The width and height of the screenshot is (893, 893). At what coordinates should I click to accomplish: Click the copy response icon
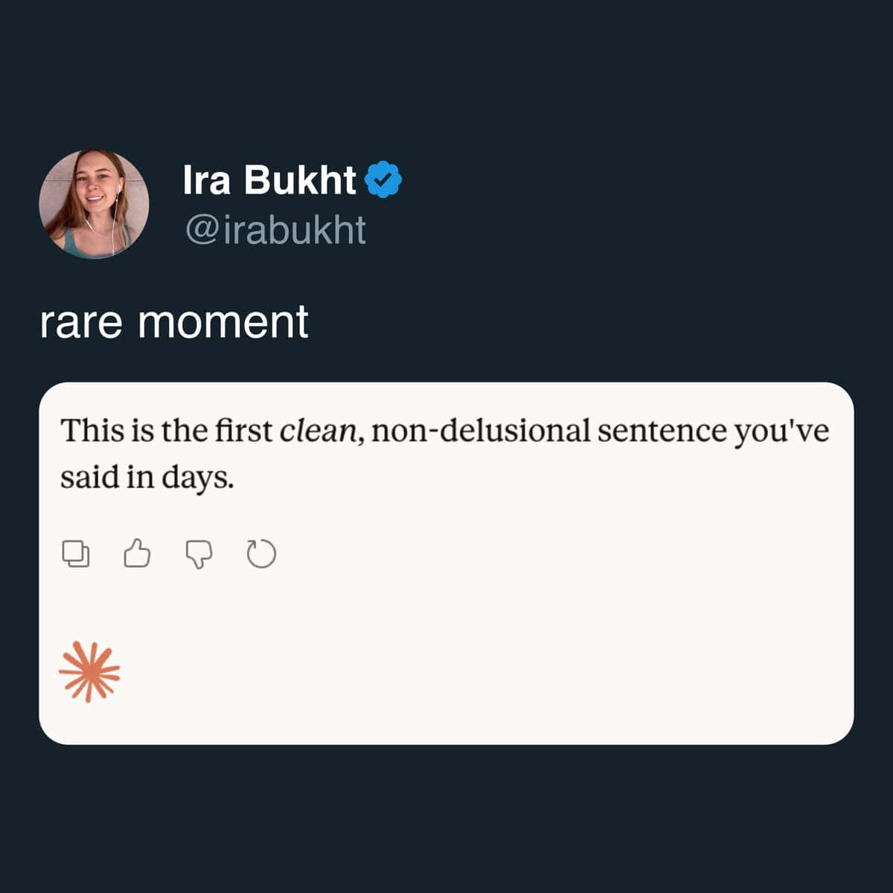tap(75, 554)
